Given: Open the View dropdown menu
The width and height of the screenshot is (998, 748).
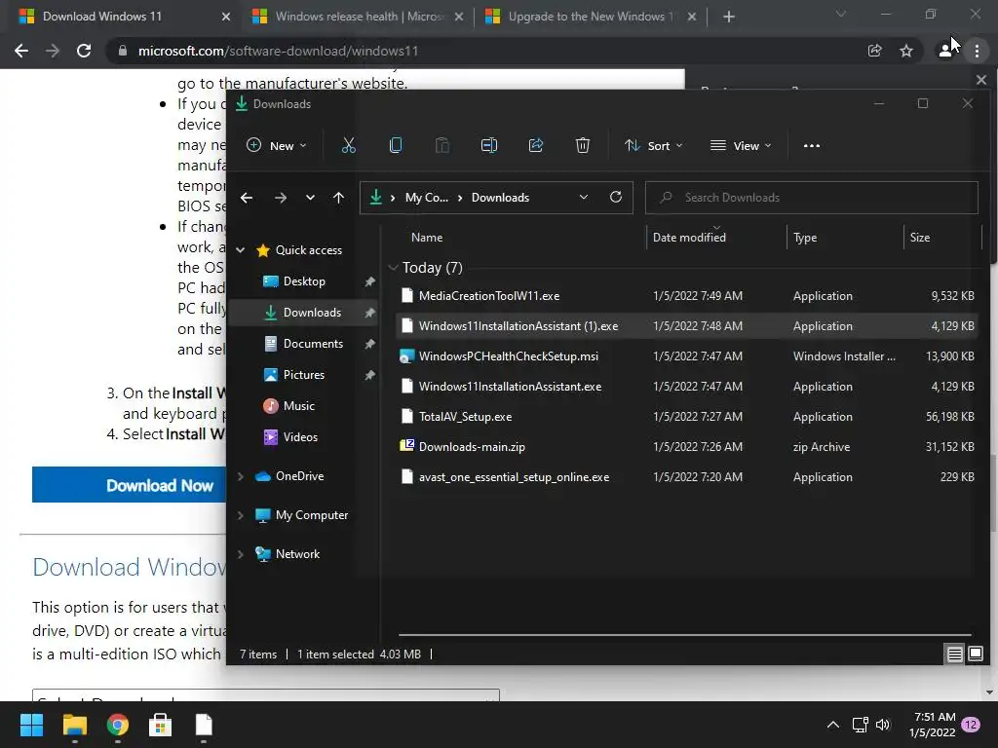Looking at the screenshot, I should coord(741,146).
